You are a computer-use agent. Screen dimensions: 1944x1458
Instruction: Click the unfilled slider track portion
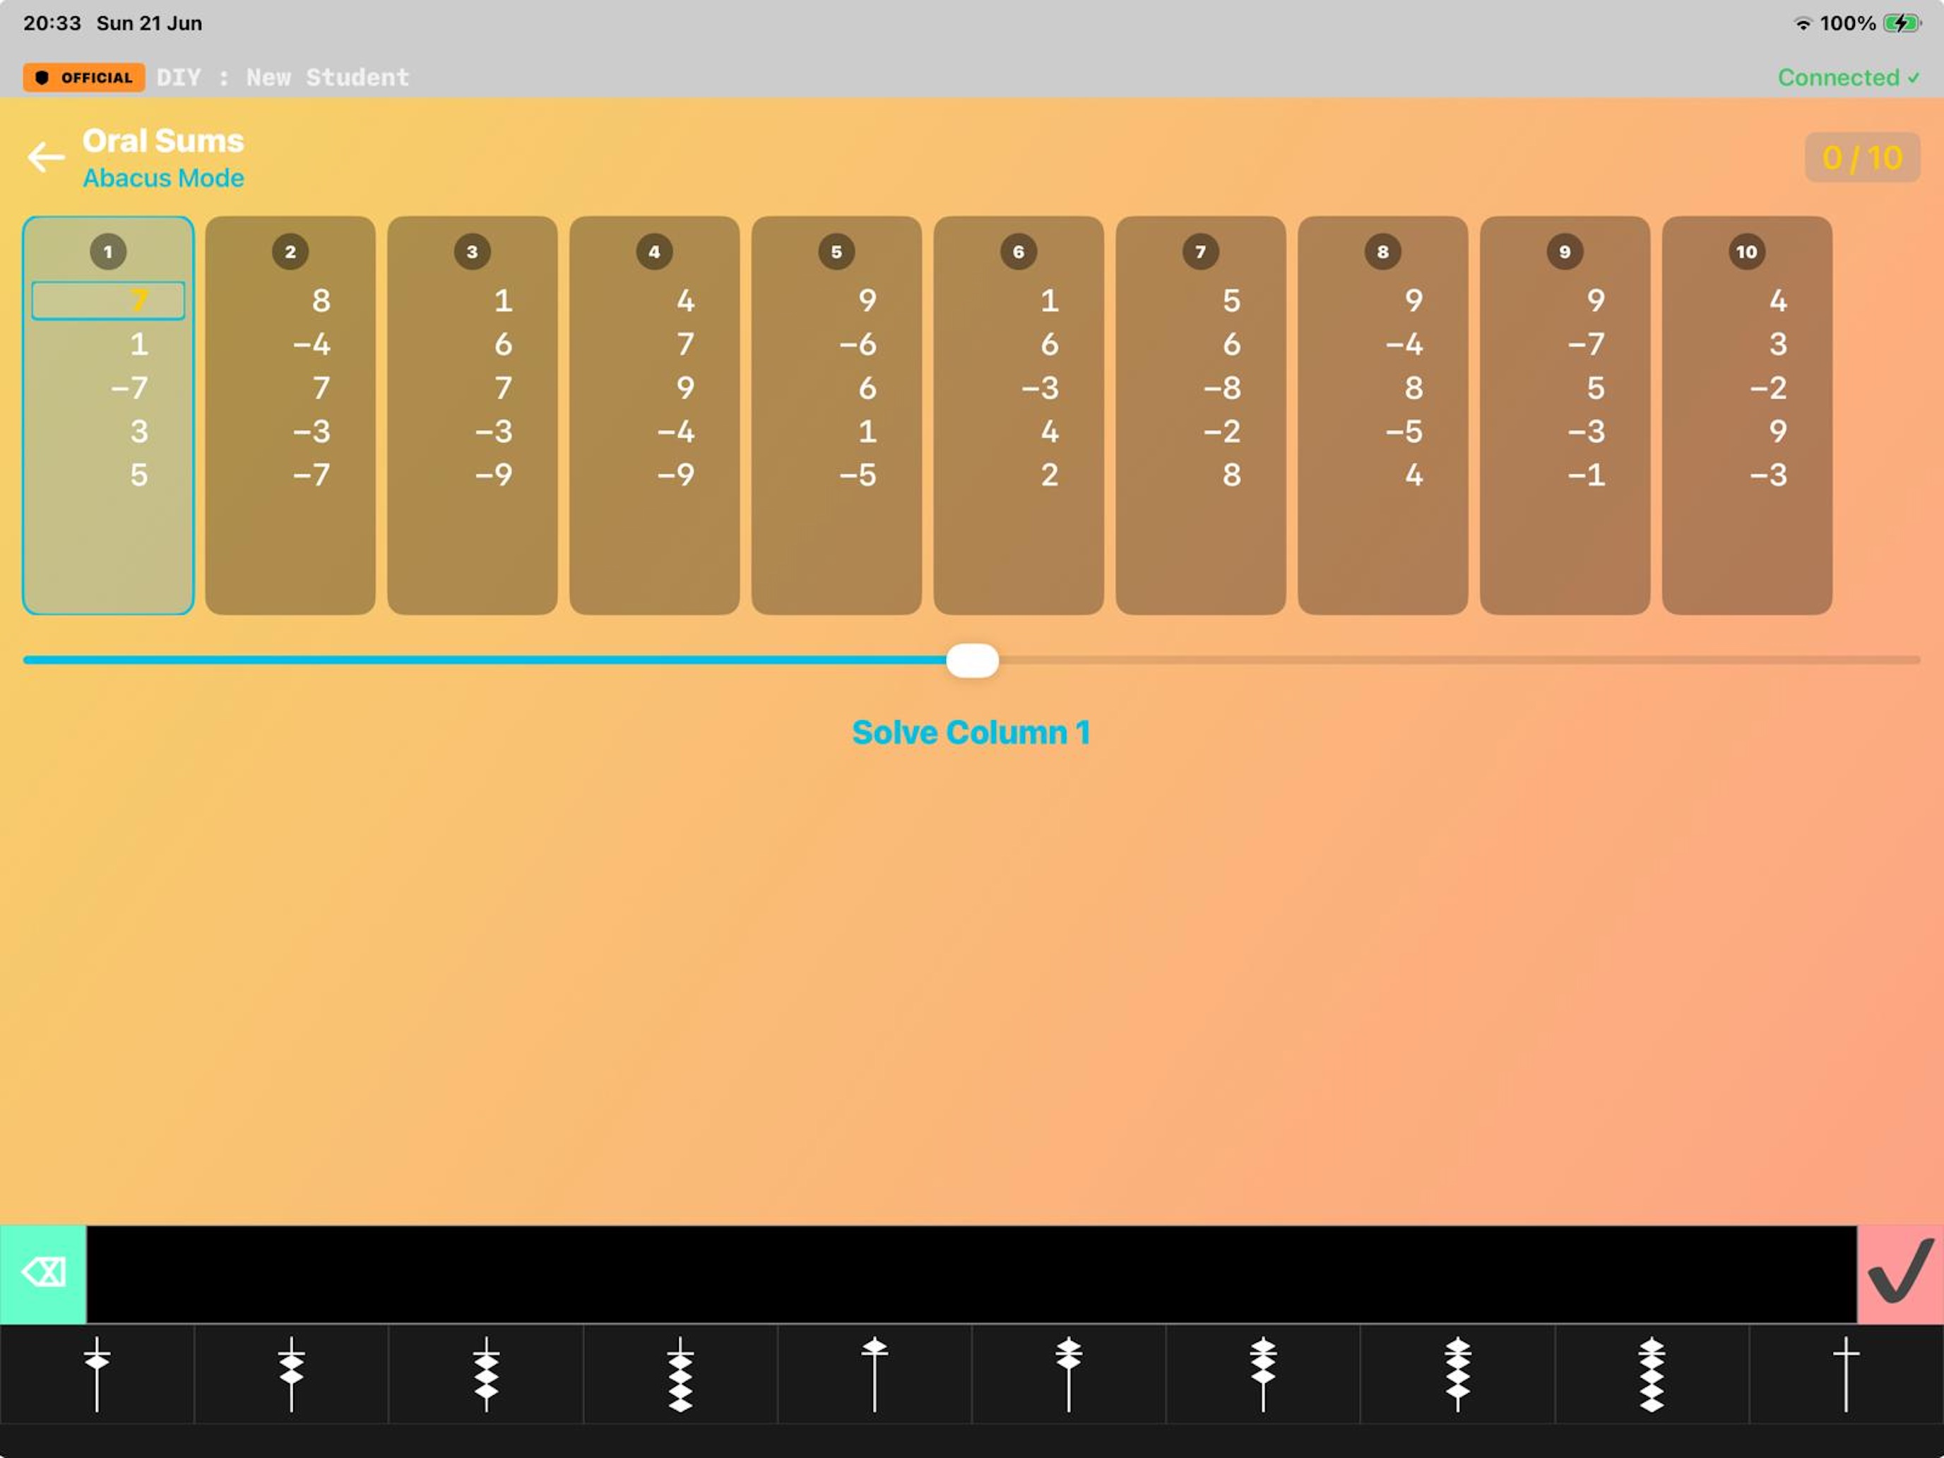[x=1459, y=660]
